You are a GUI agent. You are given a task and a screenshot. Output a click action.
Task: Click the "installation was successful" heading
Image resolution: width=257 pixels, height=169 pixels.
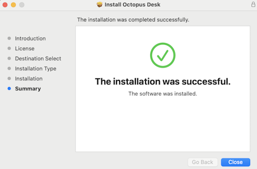(x=163, y=82)
